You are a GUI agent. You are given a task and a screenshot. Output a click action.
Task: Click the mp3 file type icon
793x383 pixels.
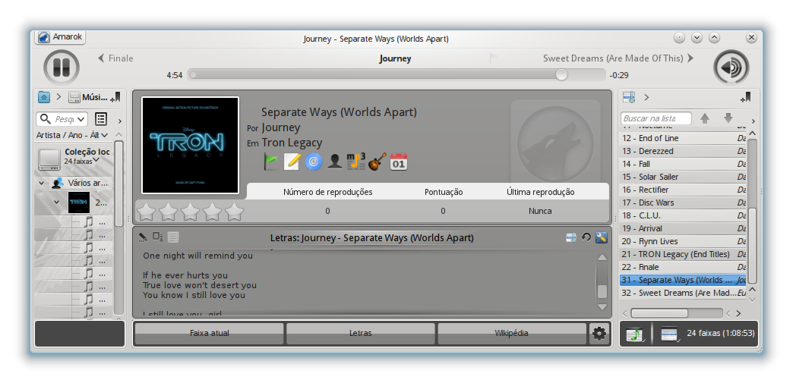pyautogui.click(x=356, y=162)
